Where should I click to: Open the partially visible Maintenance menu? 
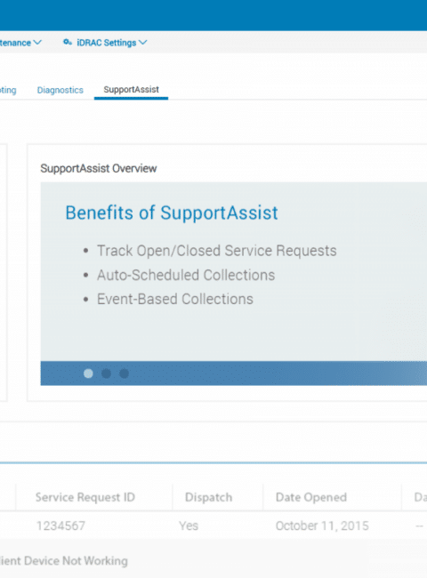[x=20, y=43]
